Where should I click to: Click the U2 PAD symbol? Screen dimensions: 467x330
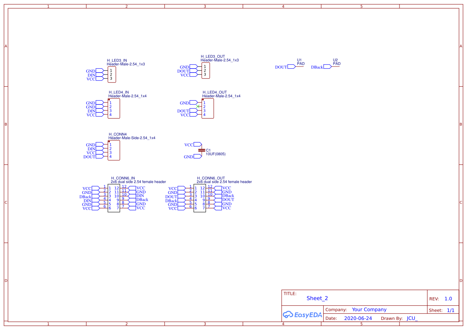click(336, 66)
